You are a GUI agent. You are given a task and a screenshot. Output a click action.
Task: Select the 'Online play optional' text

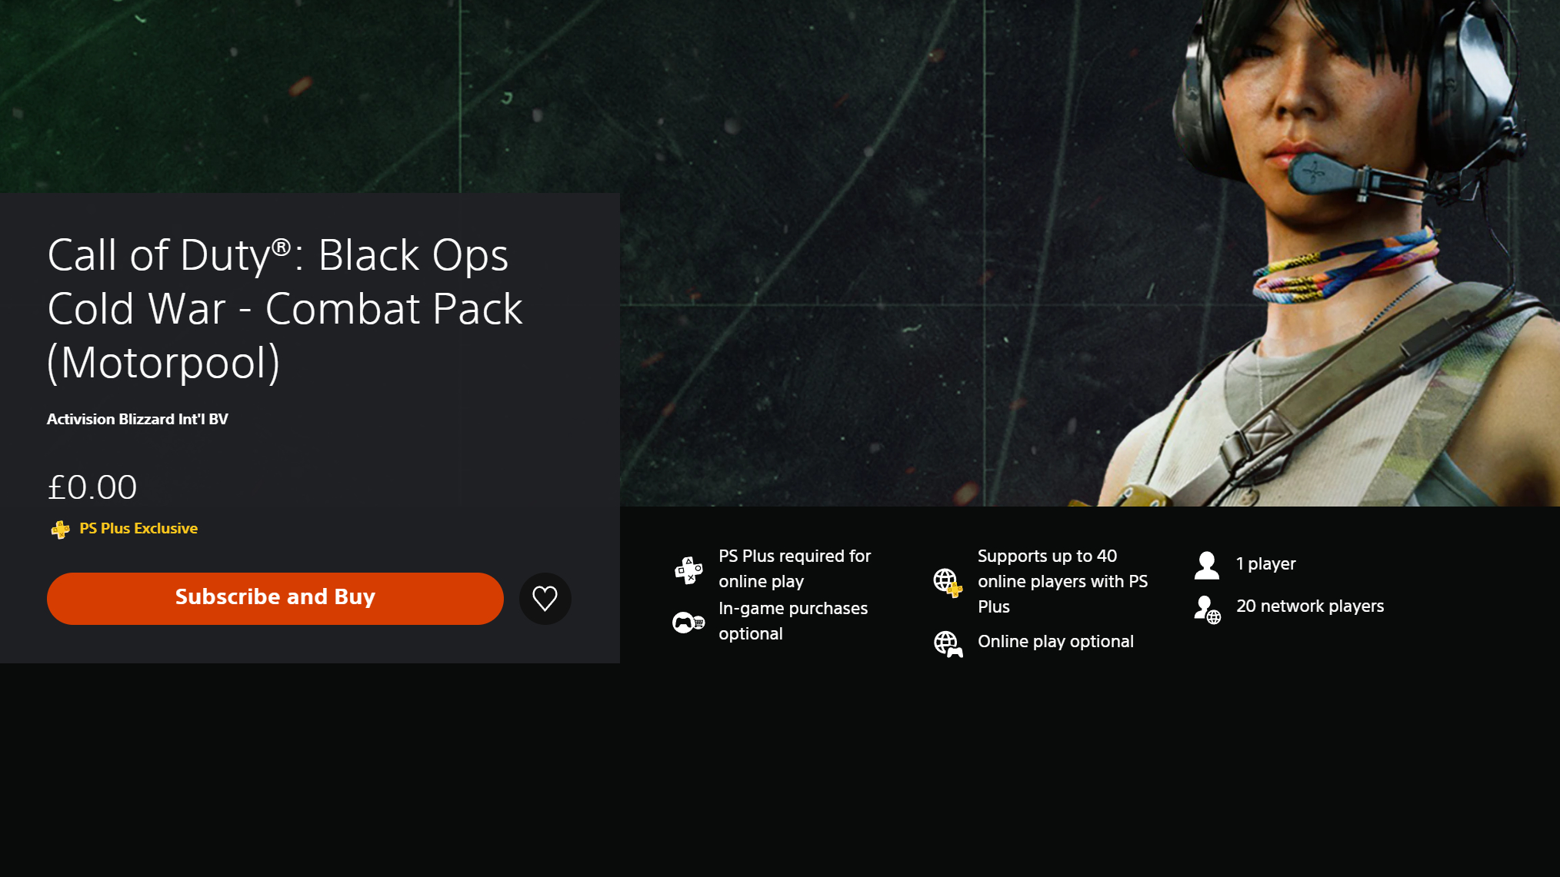coord(1055,641)
